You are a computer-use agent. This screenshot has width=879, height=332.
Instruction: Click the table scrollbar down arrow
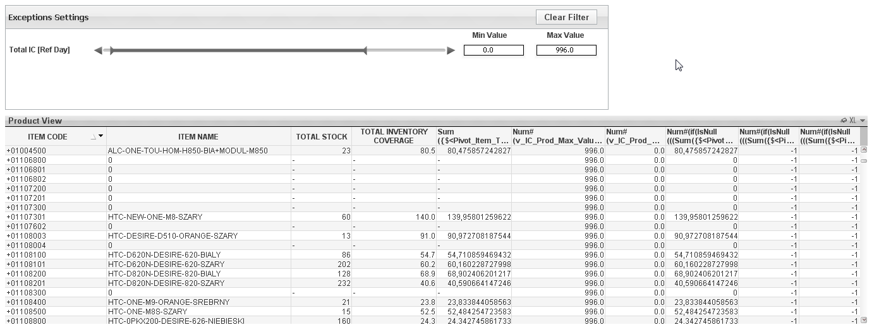click(864, 320)
